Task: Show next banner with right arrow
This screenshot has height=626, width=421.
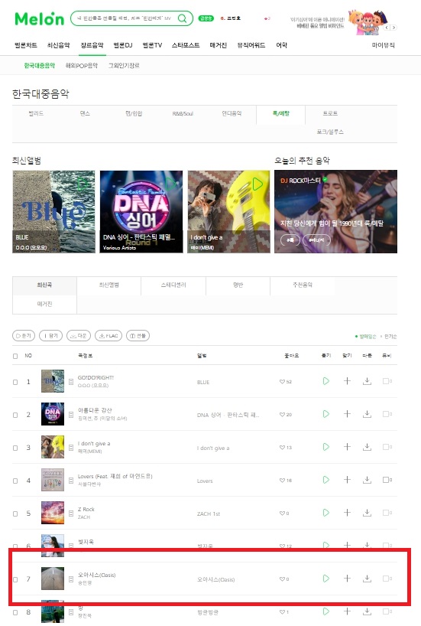Action: coord(394,28)
